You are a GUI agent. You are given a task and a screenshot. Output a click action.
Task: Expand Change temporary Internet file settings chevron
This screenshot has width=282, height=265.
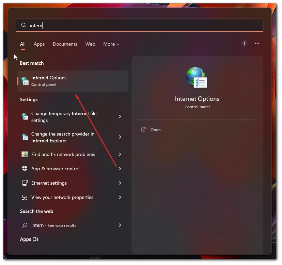pos(120,116)
